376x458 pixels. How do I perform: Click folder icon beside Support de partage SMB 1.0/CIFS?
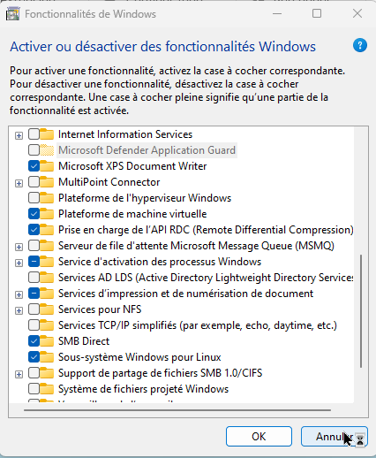(47, 373)
